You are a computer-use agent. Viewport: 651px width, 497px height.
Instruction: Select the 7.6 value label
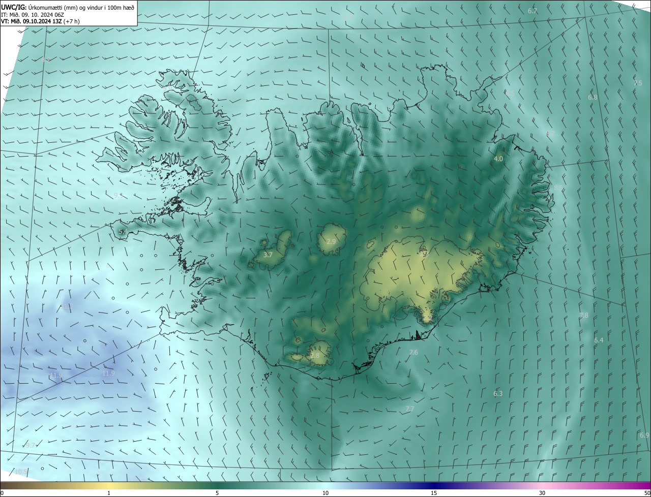[x=413, y=352]
